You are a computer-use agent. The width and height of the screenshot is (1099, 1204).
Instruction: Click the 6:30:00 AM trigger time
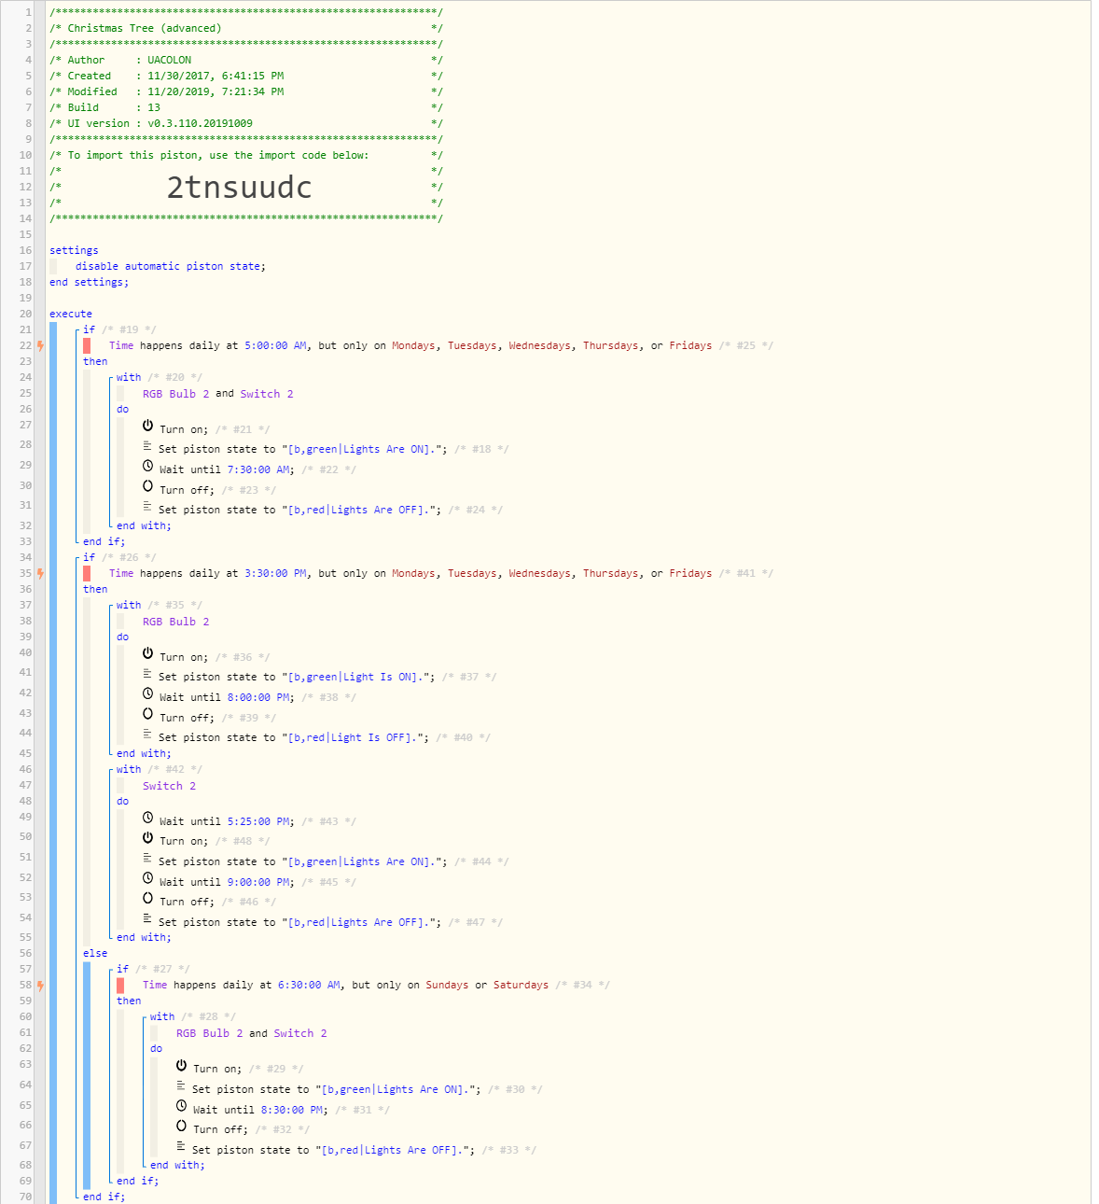pos(309,985)
